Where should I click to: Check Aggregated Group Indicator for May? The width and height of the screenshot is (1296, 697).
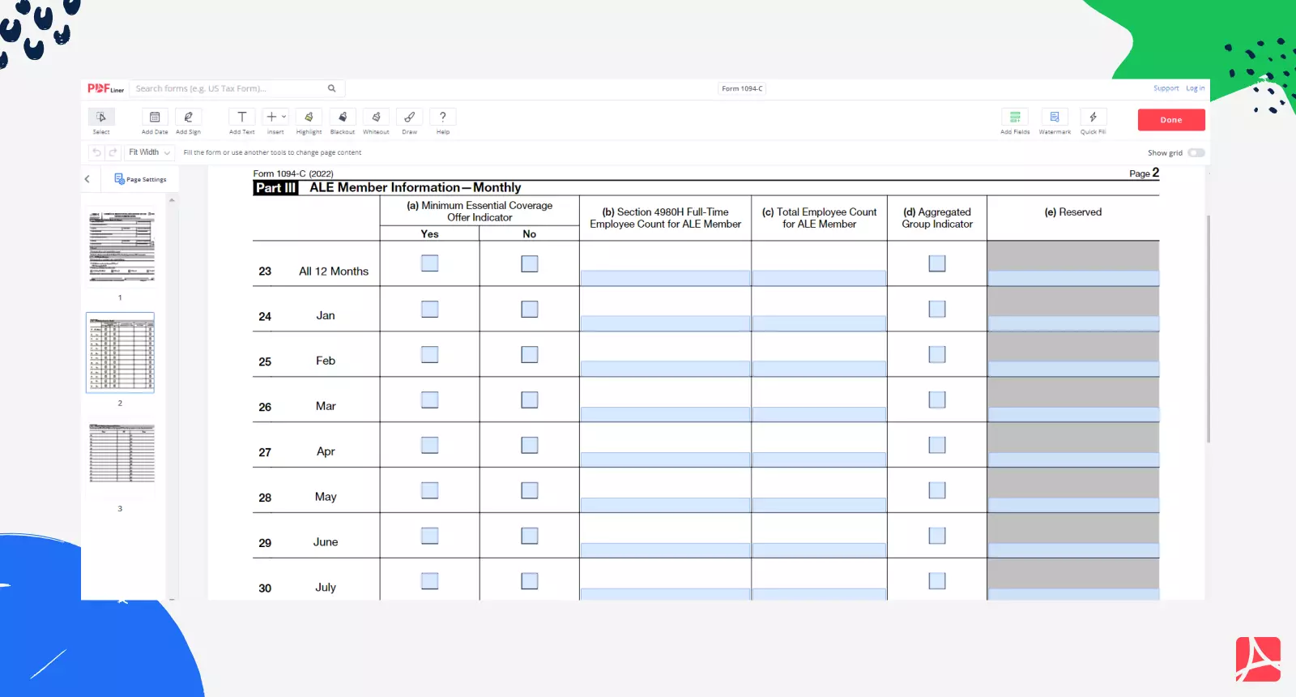click(x=937, y=490)
